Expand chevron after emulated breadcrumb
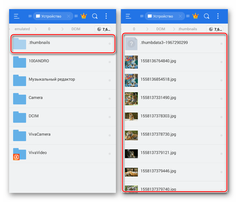Viewport: 237px width, 202px height. pos(36,29)
